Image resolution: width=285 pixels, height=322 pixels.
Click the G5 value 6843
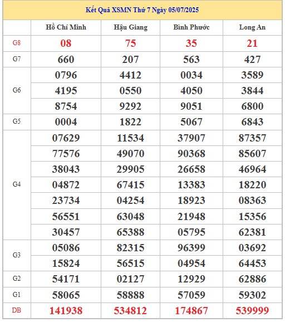click(x=252, y=122)
